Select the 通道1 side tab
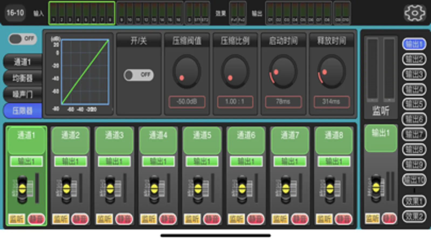431x242 pixels. (x=23, y=62)
